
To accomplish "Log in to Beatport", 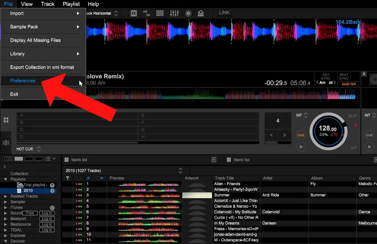I will coord(47,219).
